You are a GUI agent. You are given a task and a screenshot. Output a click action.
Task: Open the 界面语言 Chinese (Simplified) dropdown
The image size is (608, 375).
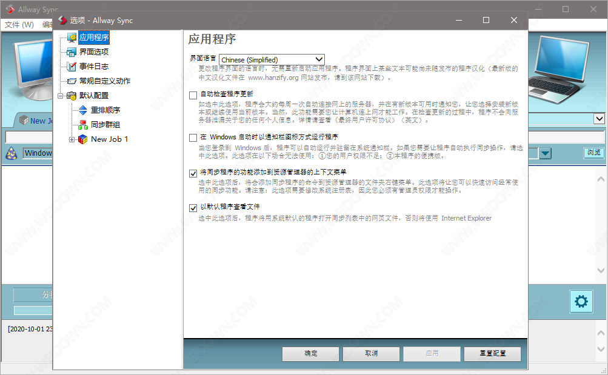coord(272,59)
